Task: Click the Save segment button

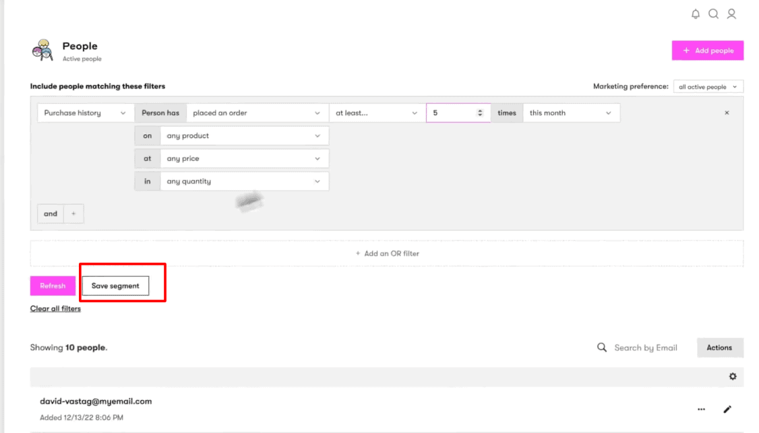Action: 115,286
